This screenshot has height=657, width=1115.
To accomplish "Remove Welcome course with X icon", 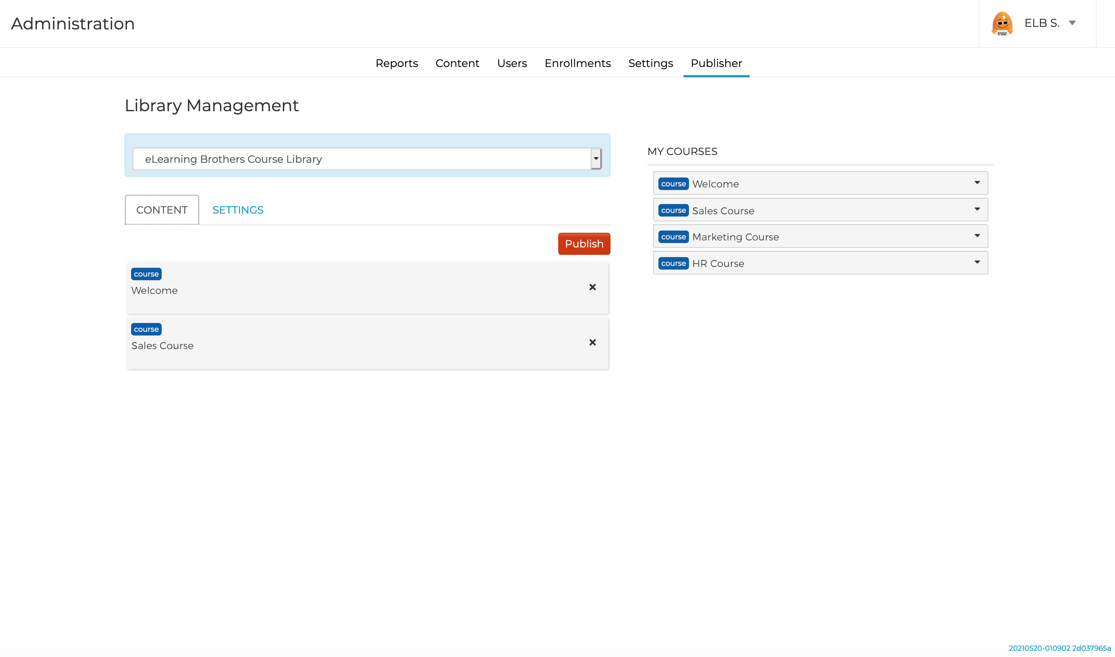I will 592,287.
